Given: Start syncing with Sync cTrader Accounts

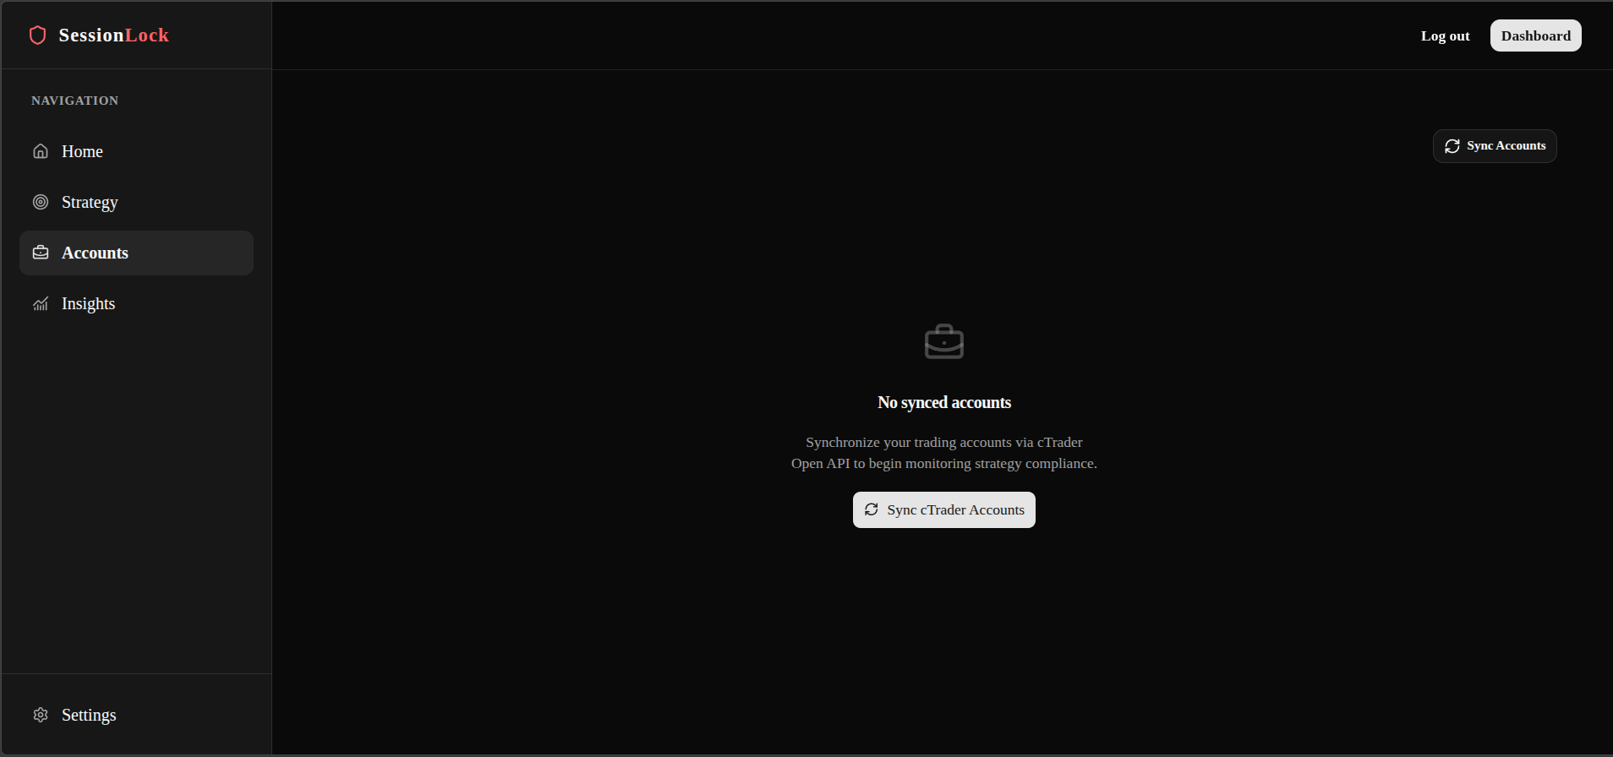Looking at the screenshot, I should pos(944,509).
